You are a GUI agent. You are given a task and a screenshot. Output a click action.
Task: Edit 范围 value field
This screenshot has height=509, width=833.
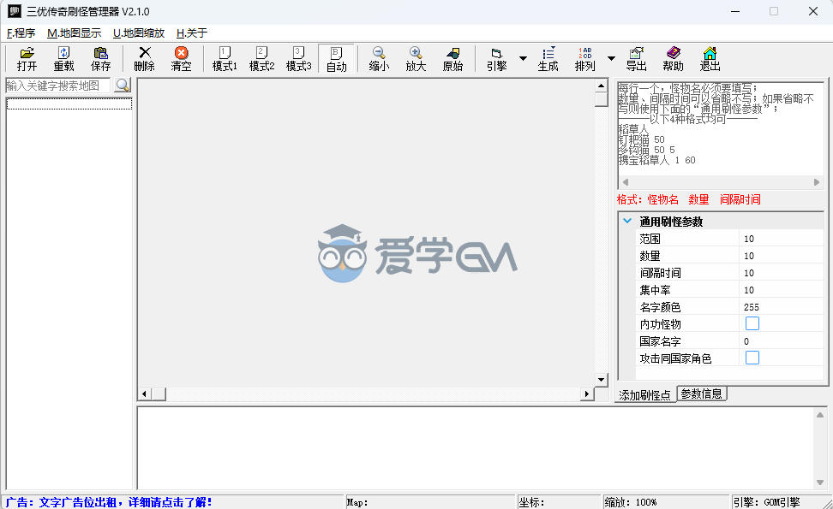coord(781,239)
